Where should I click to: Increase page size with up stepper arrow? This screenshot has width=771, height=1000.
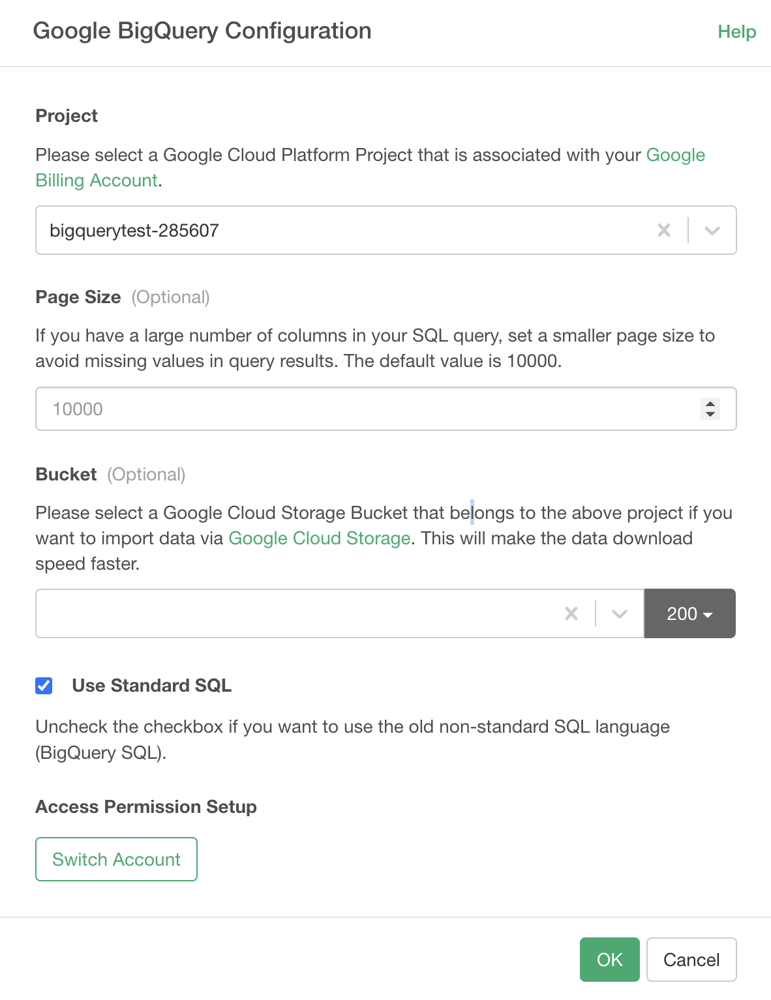(x=710, y=404)
